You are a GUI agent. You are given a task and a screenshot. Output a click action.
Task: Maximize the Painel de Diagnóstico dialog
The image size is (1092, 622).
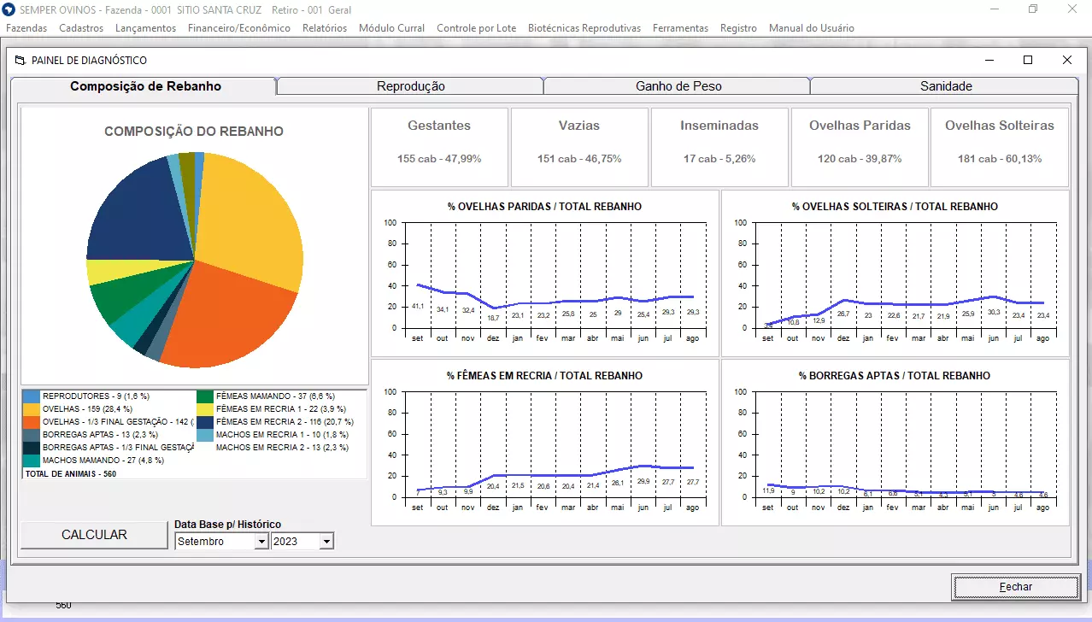pyautogui.click(x=1028, y=60)
